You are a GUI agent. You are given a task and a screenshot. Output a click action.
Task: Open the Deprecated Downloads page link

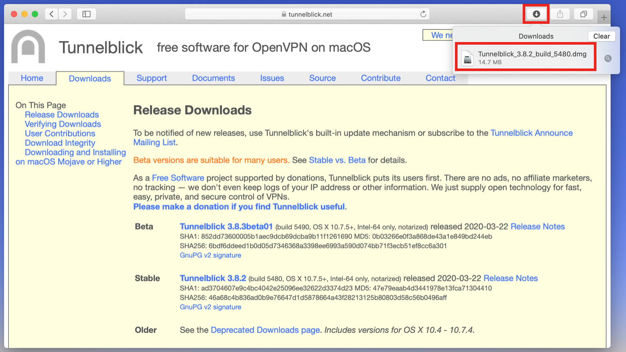pos(265,330)
